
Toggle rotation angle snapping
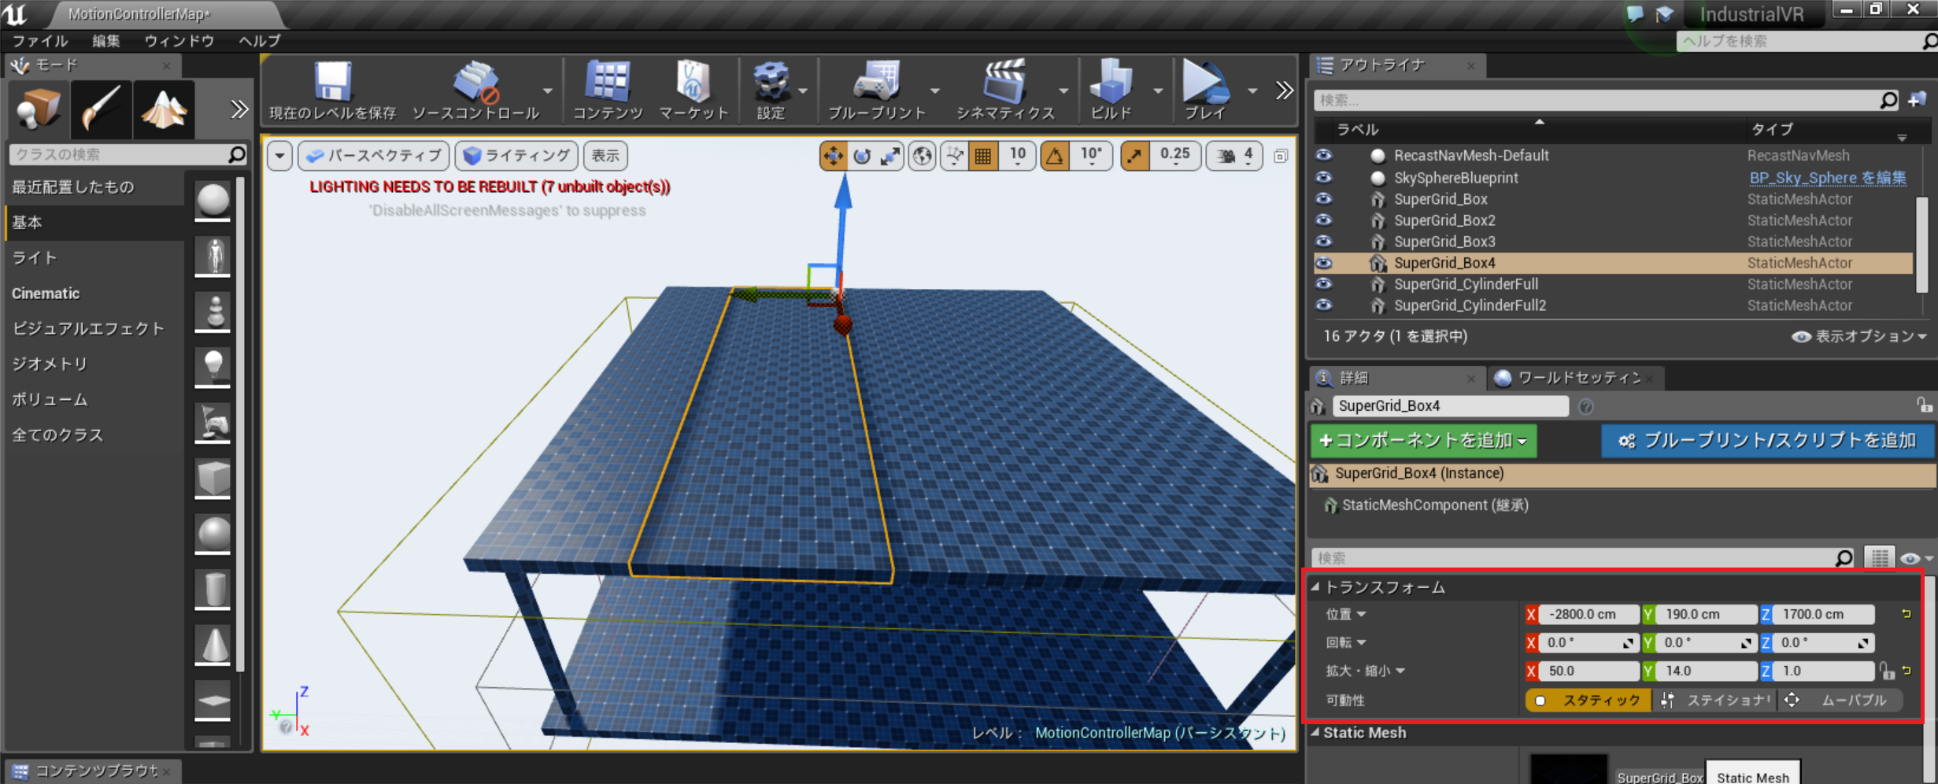[1054, 156]
